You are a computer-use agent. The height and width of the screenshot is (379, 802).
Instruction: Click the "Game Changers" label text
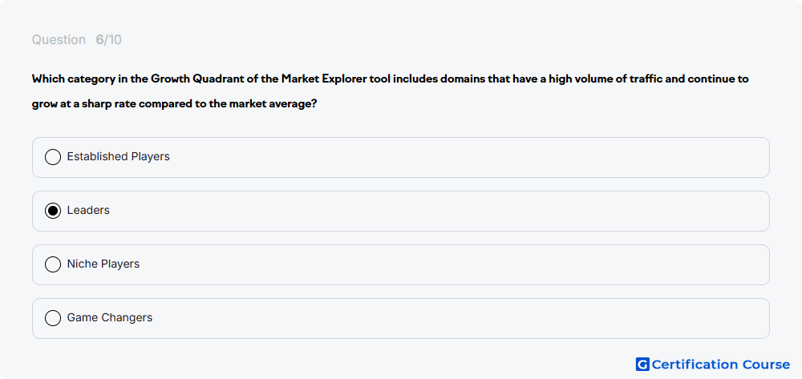click(109, 317)
